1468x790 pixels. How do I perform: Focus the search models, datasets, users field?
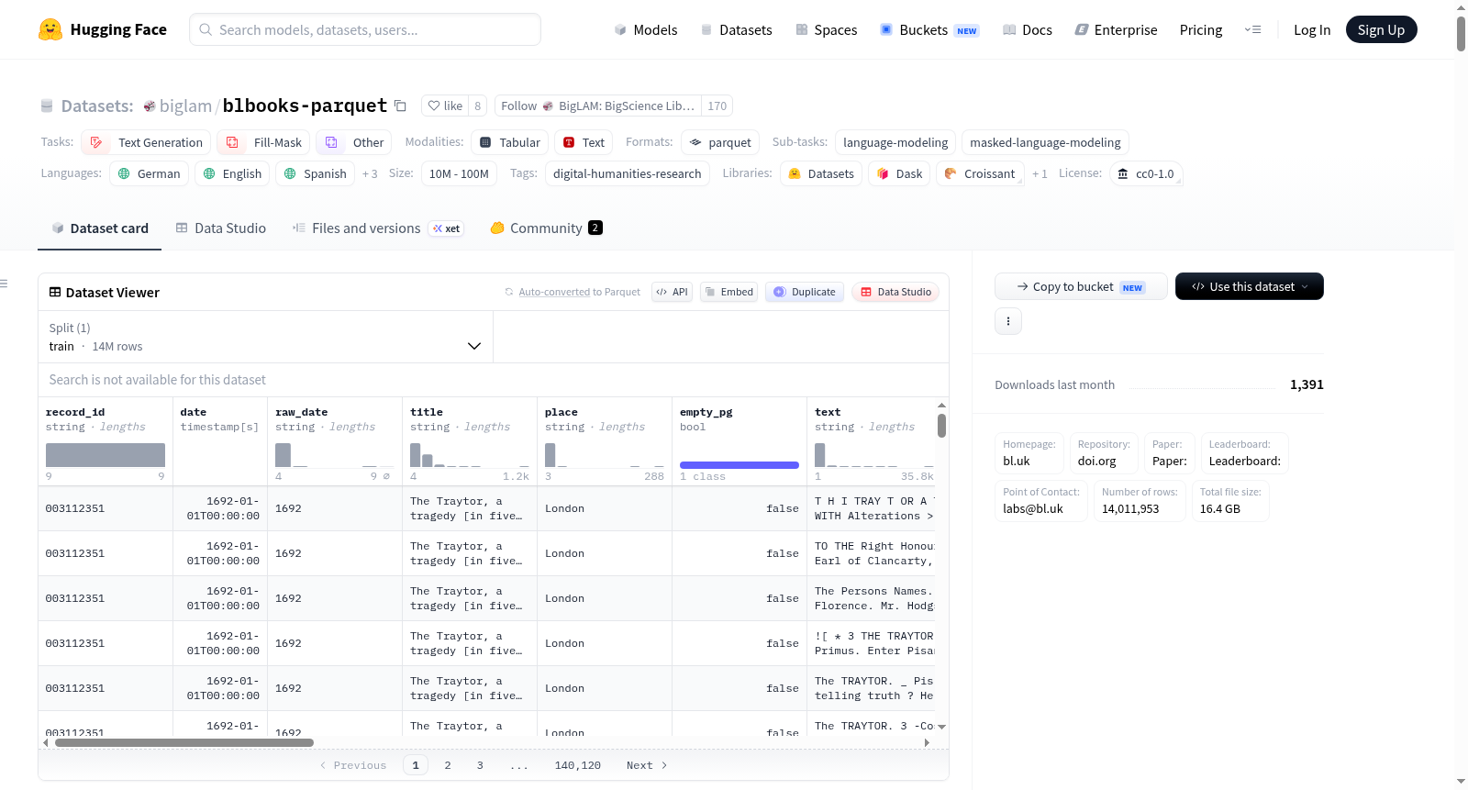365,29
